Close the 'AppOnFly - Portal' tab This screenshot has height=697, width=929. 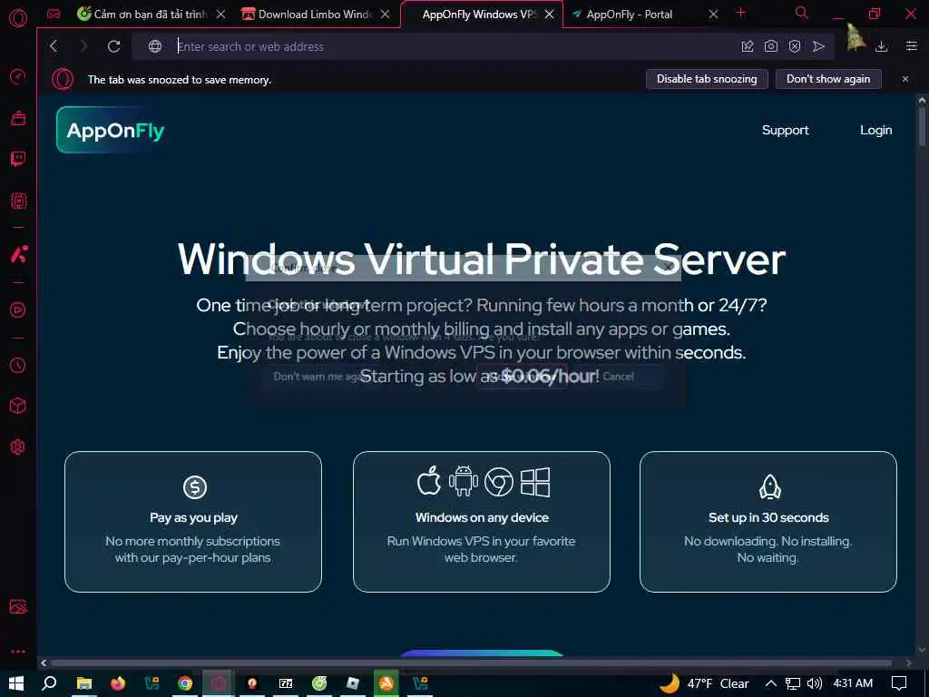pyautogui.click(x=714, y=15)
